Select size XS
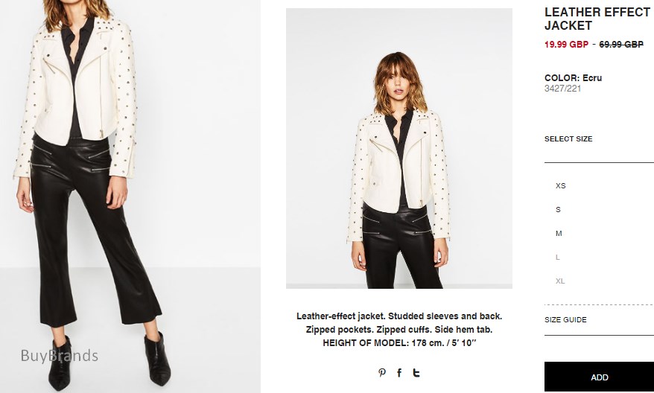This screenshot has height=393, width=654. coord(561,186)
